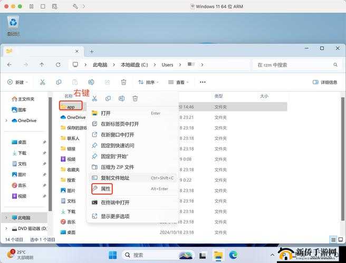This screenshot has width=346, height=263.
Task: Close the current Explorer tab
Action: point(77,52)
